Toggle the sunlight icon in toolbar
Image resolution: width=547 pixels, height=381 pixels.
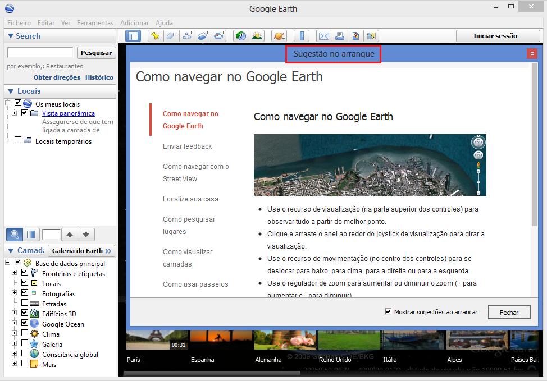tap(257, 36)
